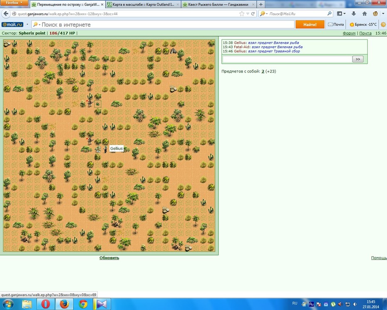The height and width of the screenshot is (310, 387).
Task: Open the cloud tray icon
Action: pyautogui.click(x=326, y=304)
